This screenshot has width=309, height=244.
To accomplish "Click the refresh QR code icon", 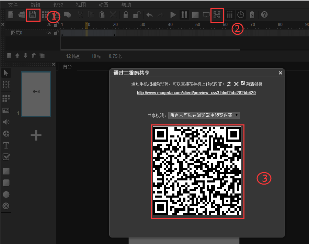I will [x=229, y=84].
